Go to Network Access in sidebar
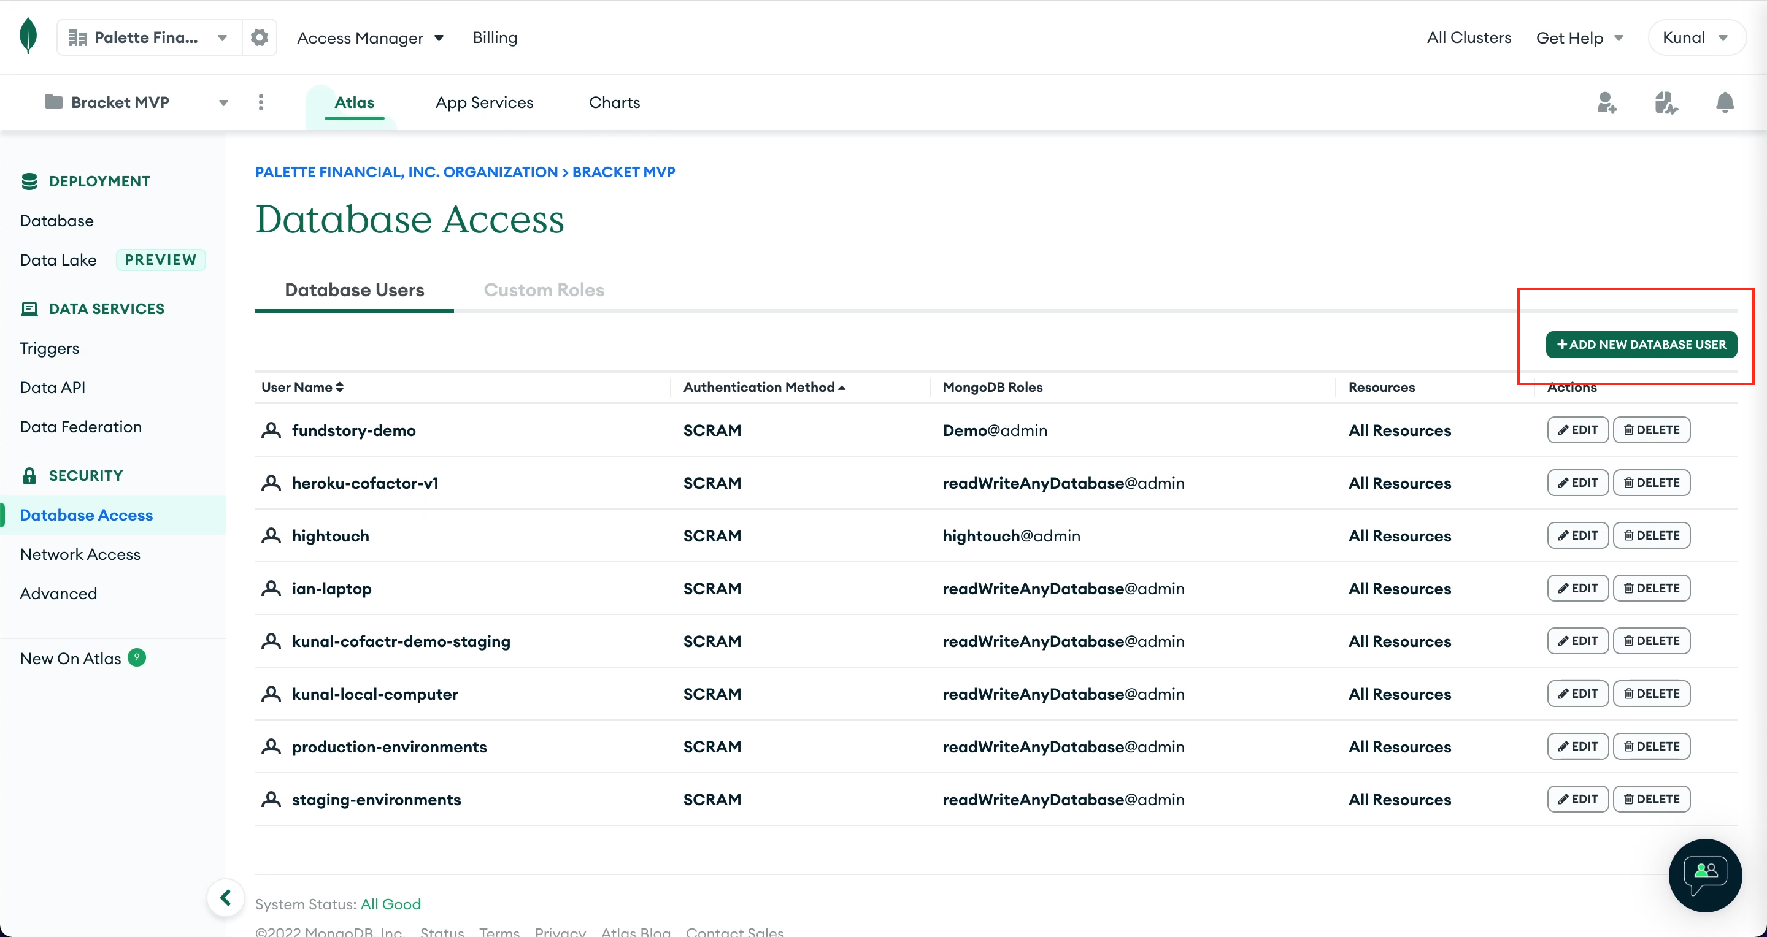This screenshot has width=1767, height=937. click(x=80, y=554)
